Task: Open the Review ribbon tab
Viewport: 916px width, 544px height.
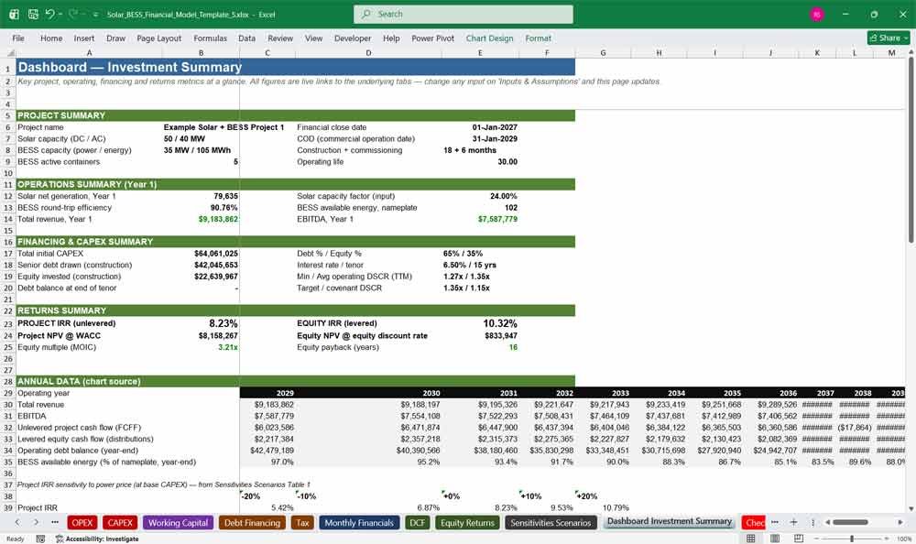Action: point(279,38)
